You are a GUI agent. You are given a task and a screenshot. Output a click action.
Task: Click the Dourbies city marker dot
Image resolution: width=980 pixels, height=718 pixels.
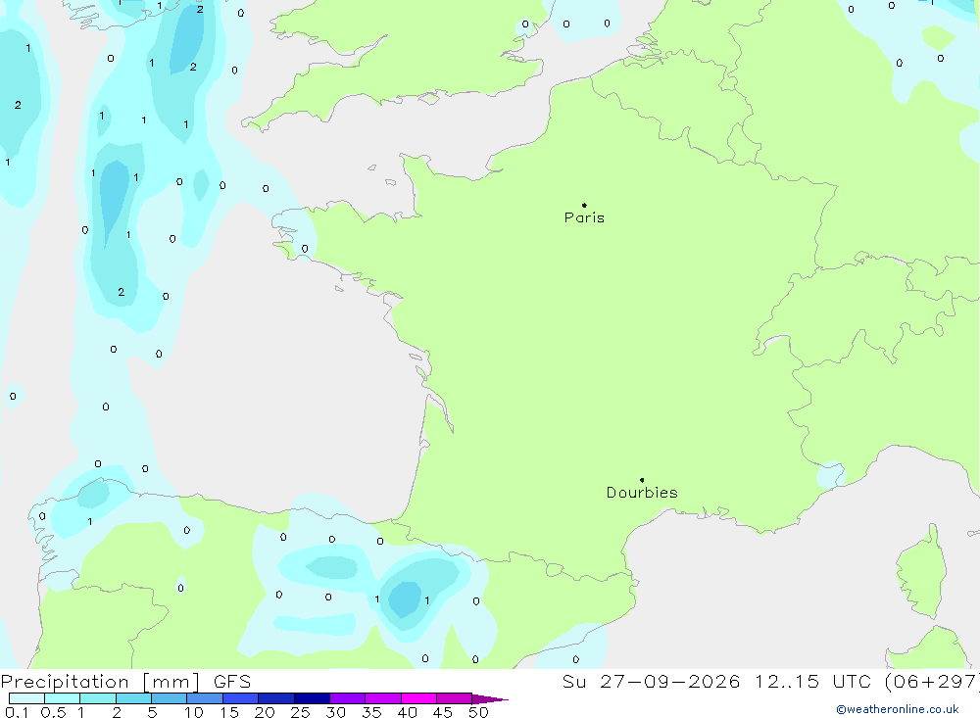click(x=642, y=480)
